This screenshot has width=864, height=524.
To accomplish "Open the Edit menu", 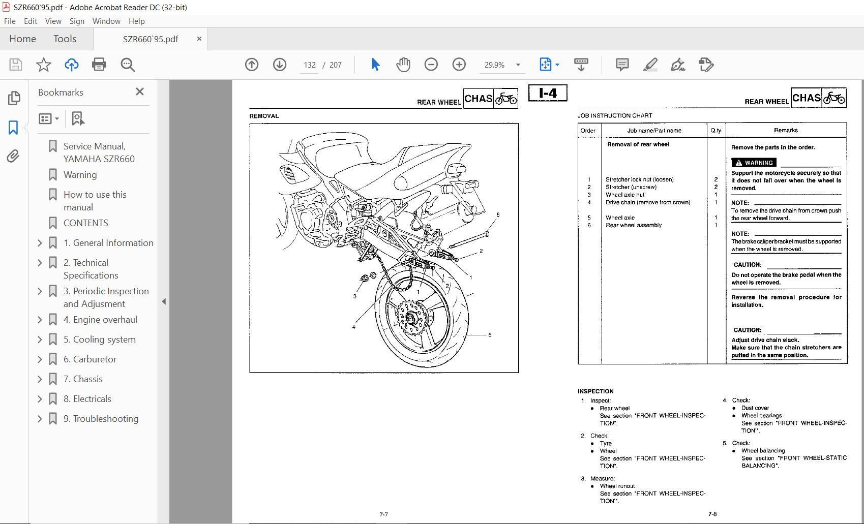I will pyautogui.click(x=31, y=21).
